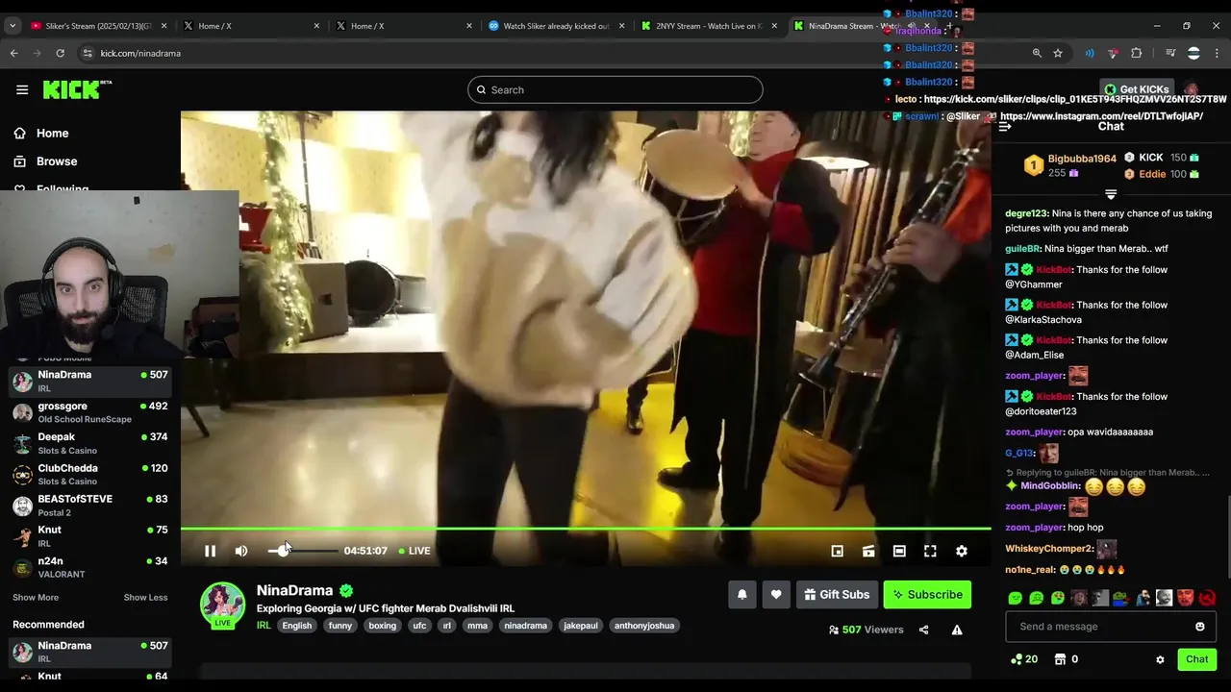
Task: Open Deepak Slots & Casino channel
Action: point(90,443)
